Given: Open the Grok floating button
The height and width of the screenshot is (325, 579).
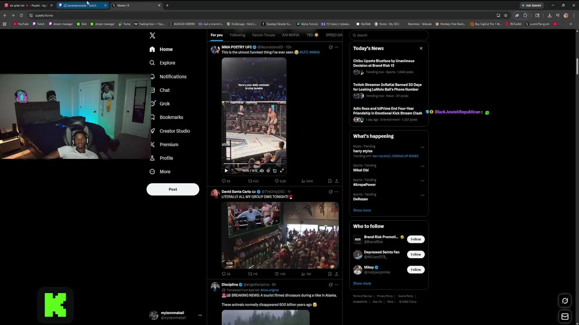Looking at the screenshot, I should point(565,301).
